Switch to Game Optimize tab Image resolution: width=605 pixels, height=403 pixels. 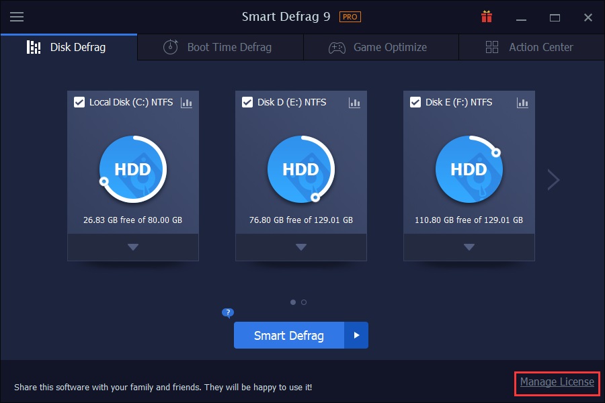coord(381,47)
